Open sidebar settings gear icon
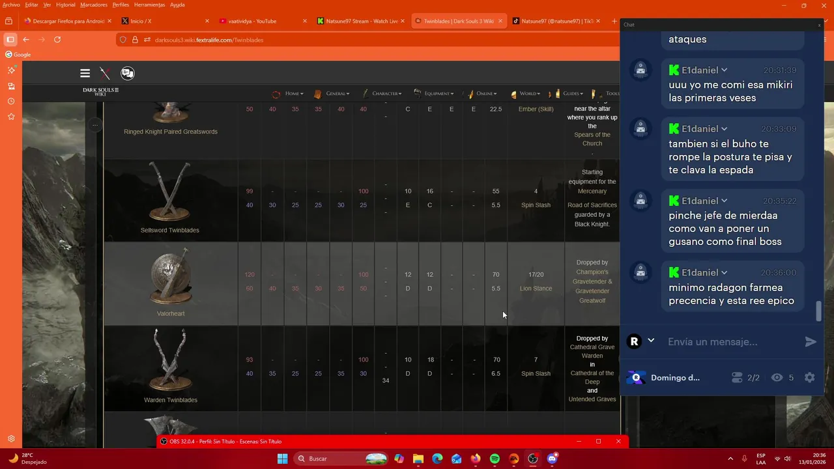Screen dimensions: 834x469 point(11,439)
